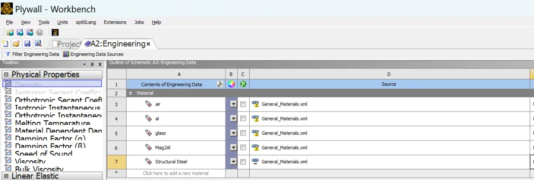The image size is (534, 180).
Task: Open color dropdown for Mag2Al material
Action: (233, 147)
